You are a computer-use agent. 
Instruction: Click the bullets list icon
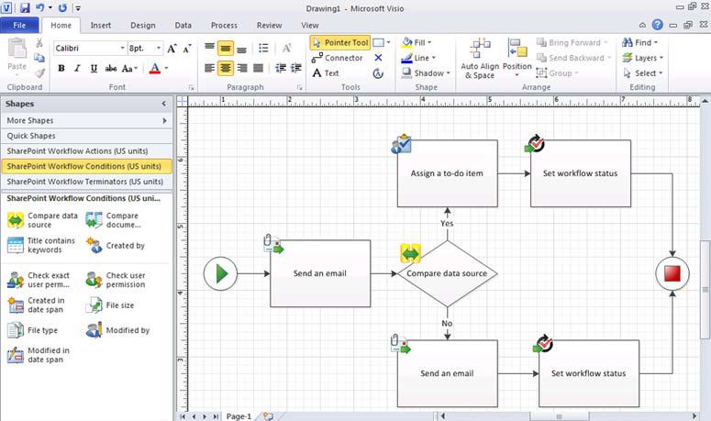pos(263,48)
